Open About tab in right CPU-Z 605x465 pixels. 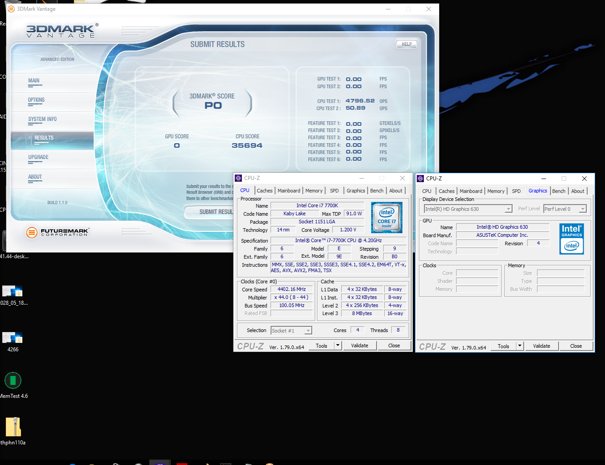point(578,191)
